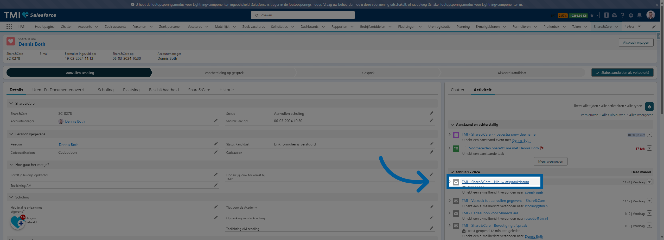Open Urenregistratie in navigation bar

pyautogui.click(x=439, y=26)
